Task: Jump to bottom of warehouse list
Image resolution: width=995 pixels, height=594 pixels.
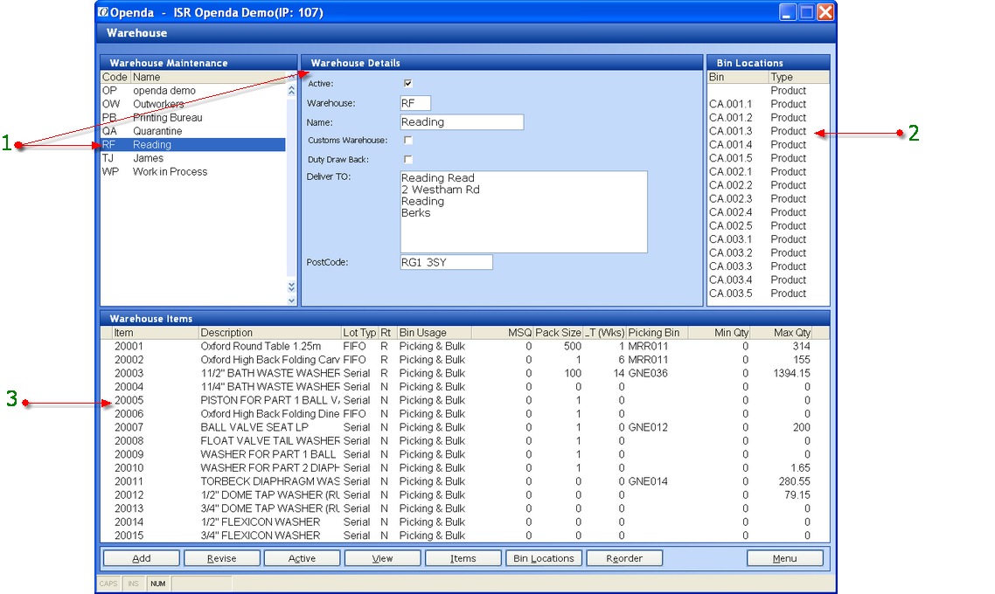Action: (x=291, y=286)
